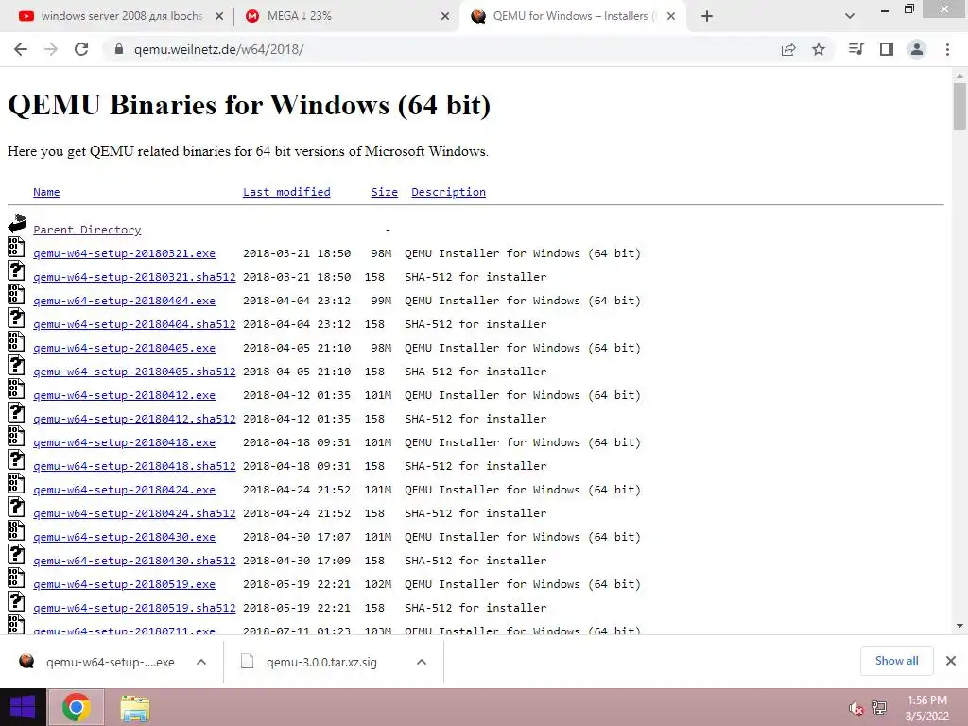Image resolution: width=968 pixels, height=726 pixels.
Task: Sort listing by Size column
Action: click(x=384, y=192)
